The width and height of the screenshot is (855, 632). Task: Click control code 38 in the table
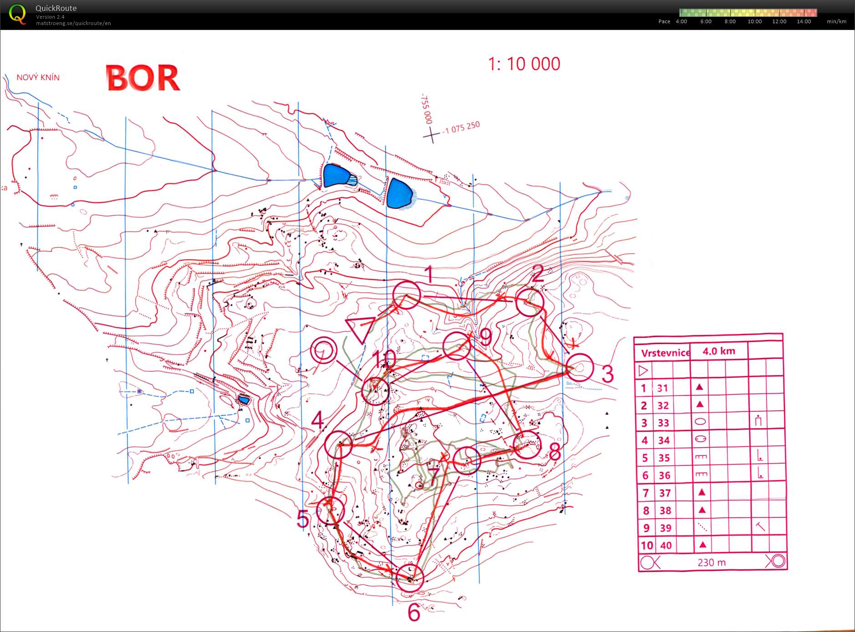click(666, 510)
